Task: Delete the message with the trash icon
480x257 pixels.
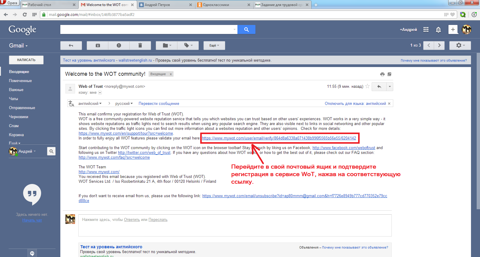Action: click(x=140, y=45)
